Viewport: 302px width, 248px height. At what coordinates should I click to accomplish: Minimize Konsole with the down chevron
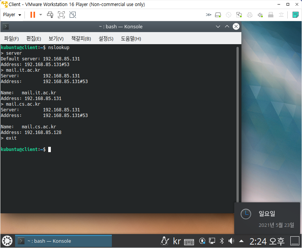pyautogui.click(x=218, y=26)
